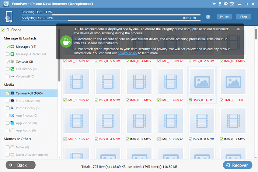Screen dimensions: 258x172
Task: Uncheck the Messages (15) checkbox
Action: 8,47
